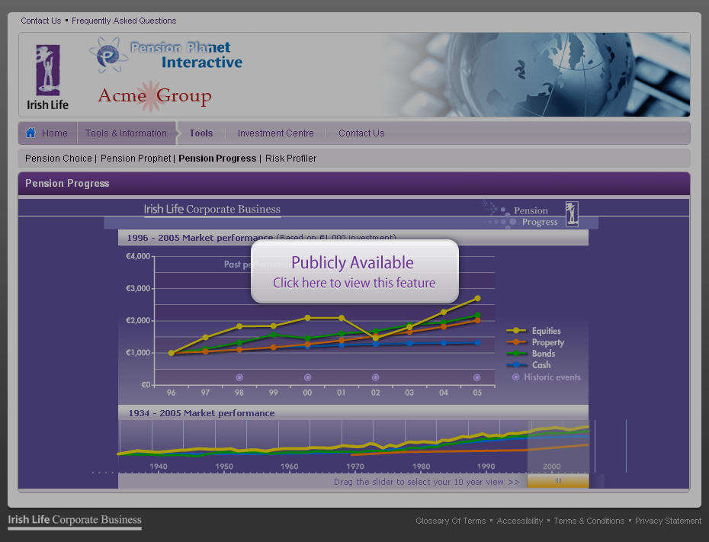Go to the Pension Choice tab

pyautogui.click(x=59, y=159)
